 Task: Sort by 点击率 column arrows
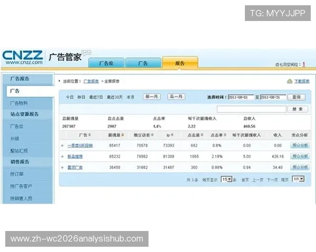click(225, 135)
